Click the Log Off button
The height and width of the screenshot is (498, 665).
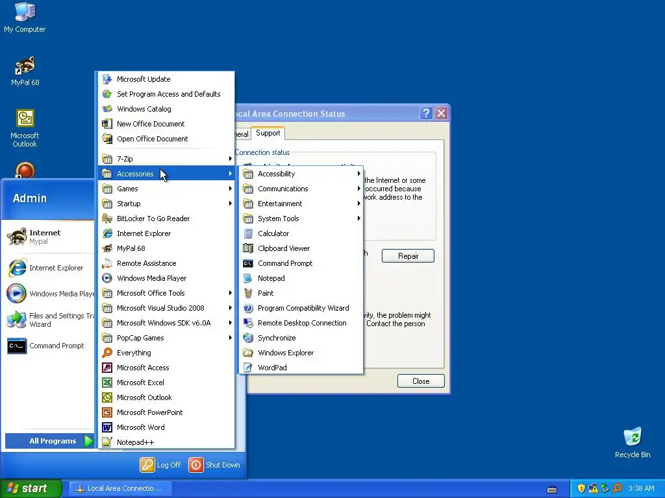(x=161, y=464)
